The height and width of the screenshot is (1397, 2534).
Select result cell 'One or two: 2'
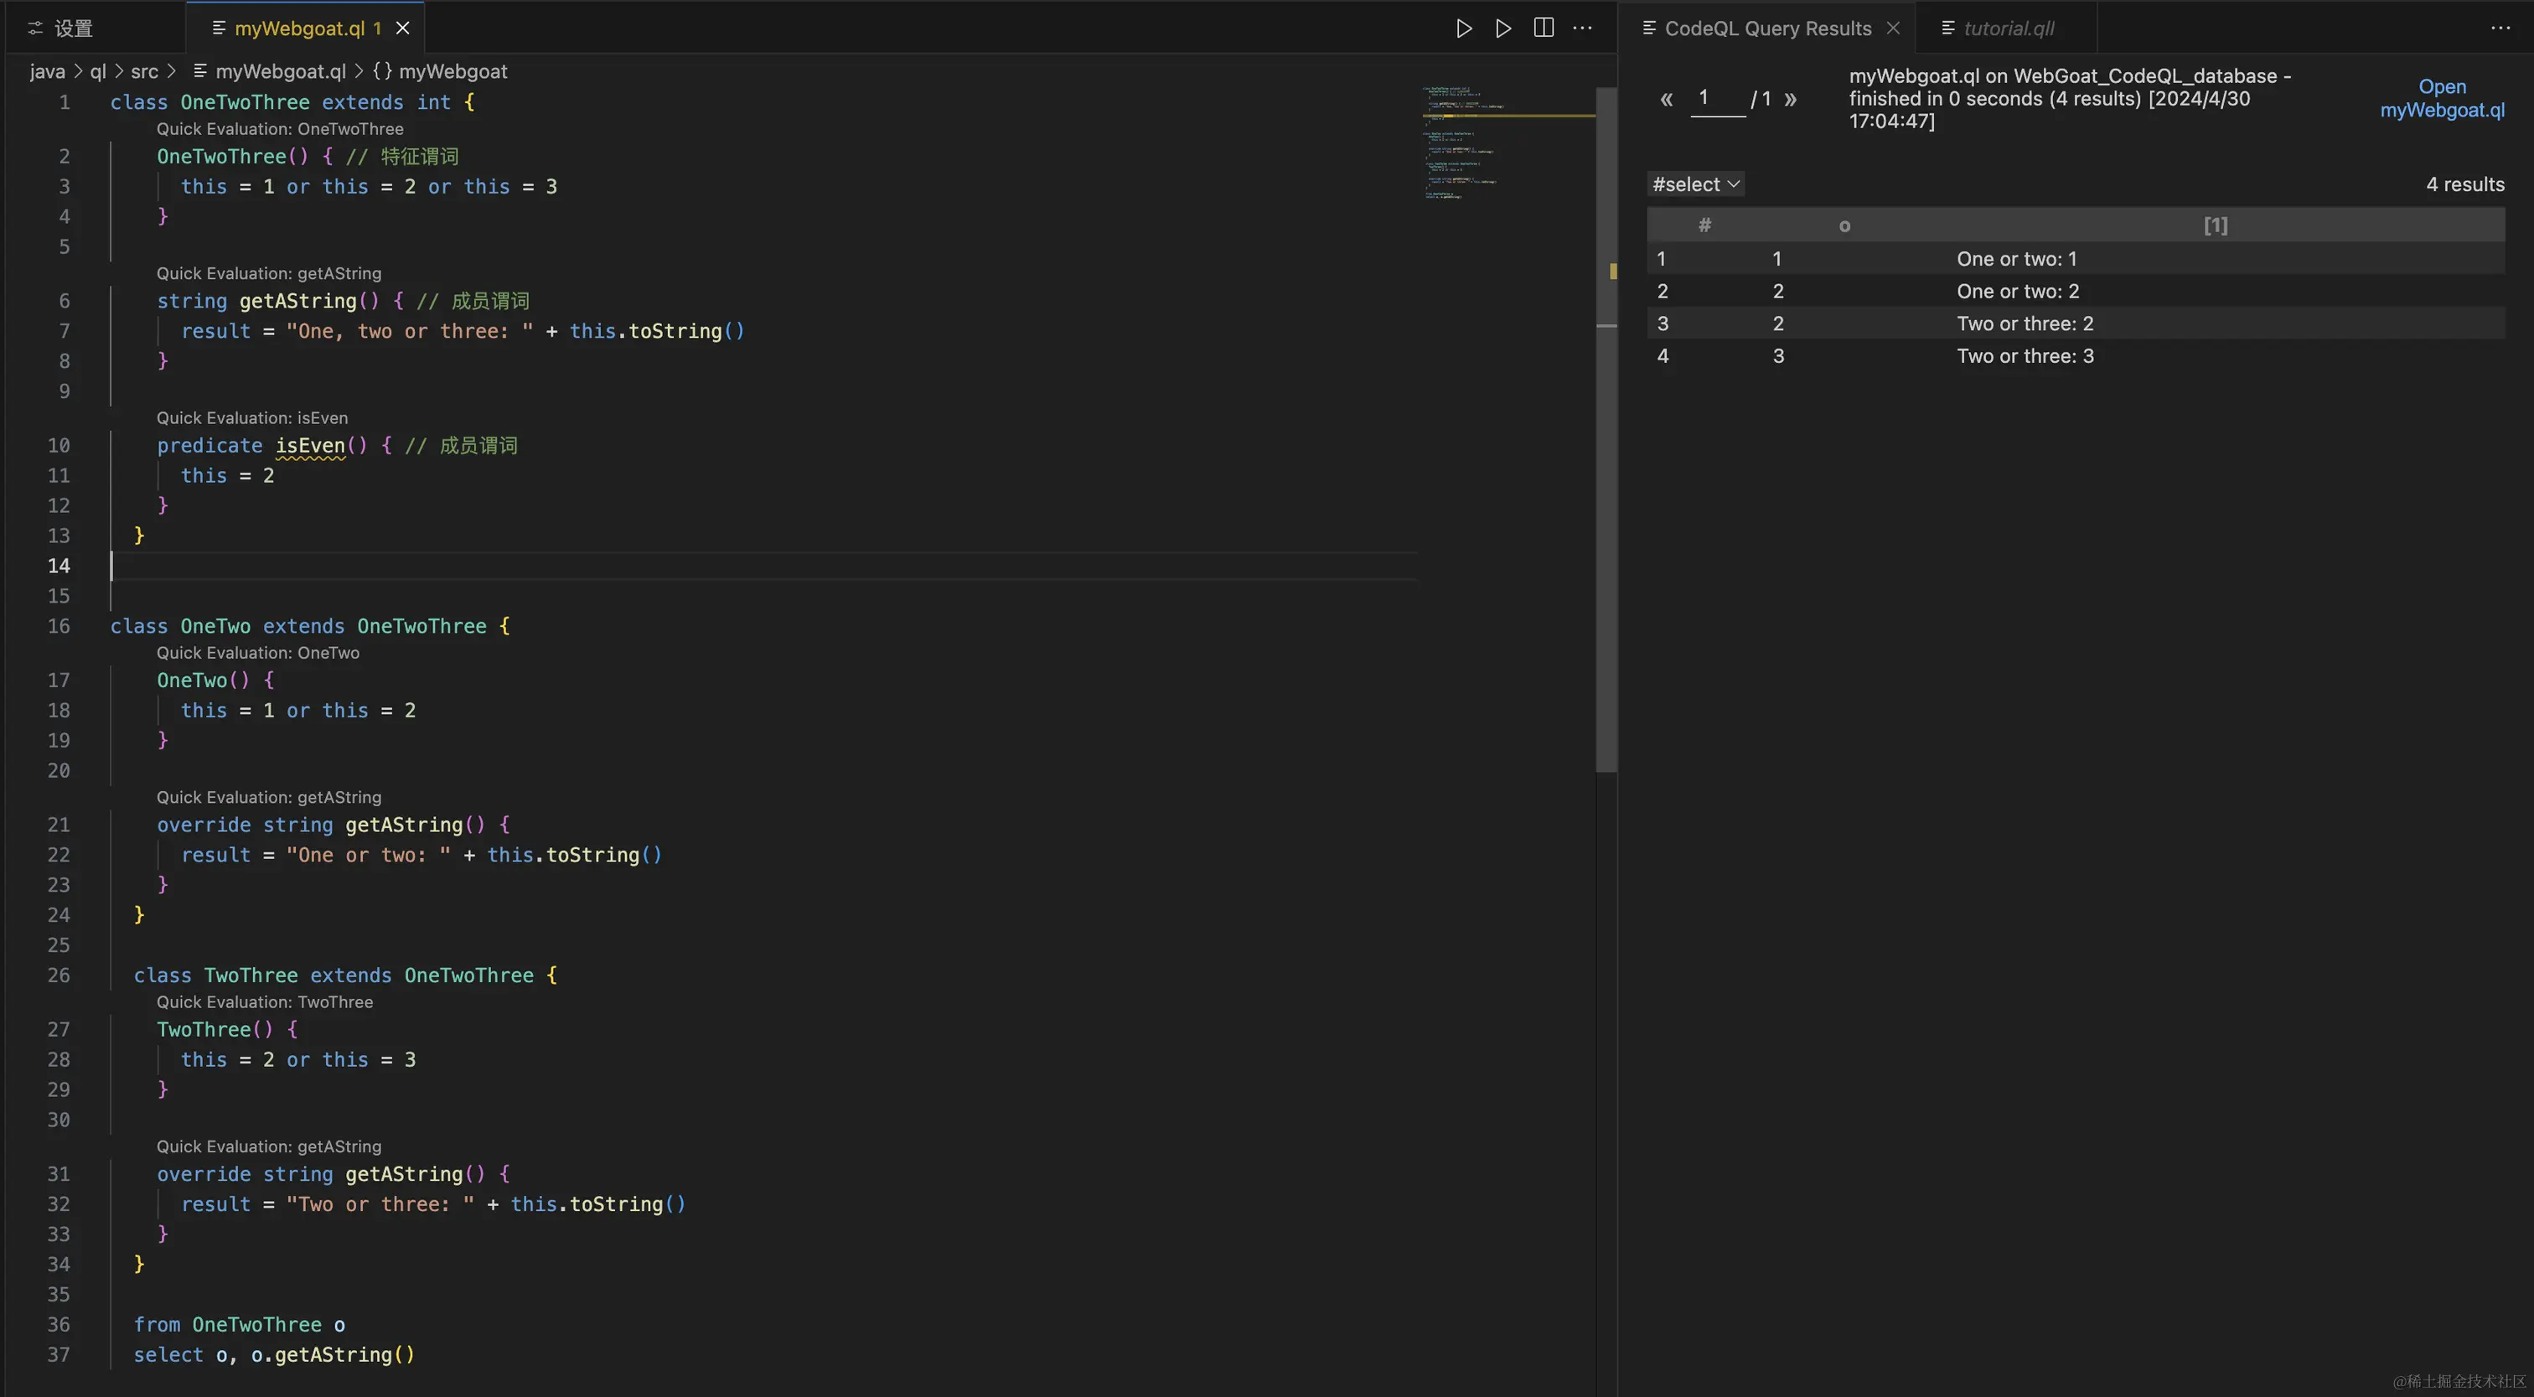2018,291
